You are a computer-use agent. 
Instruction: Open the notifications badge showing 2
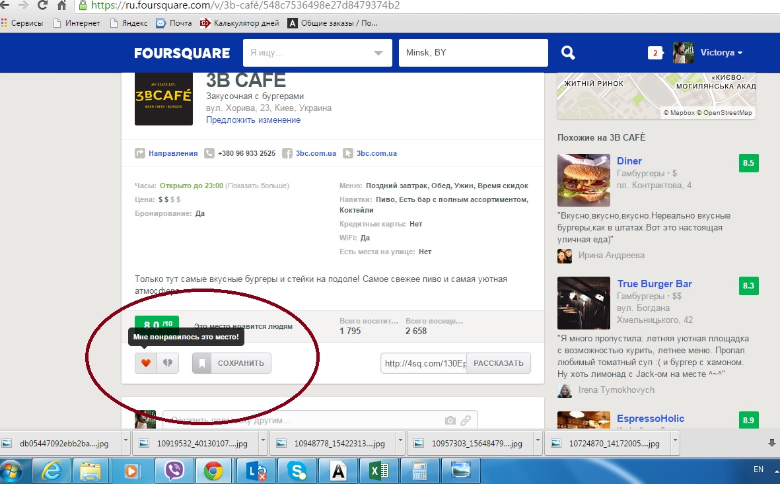(655, 53)
